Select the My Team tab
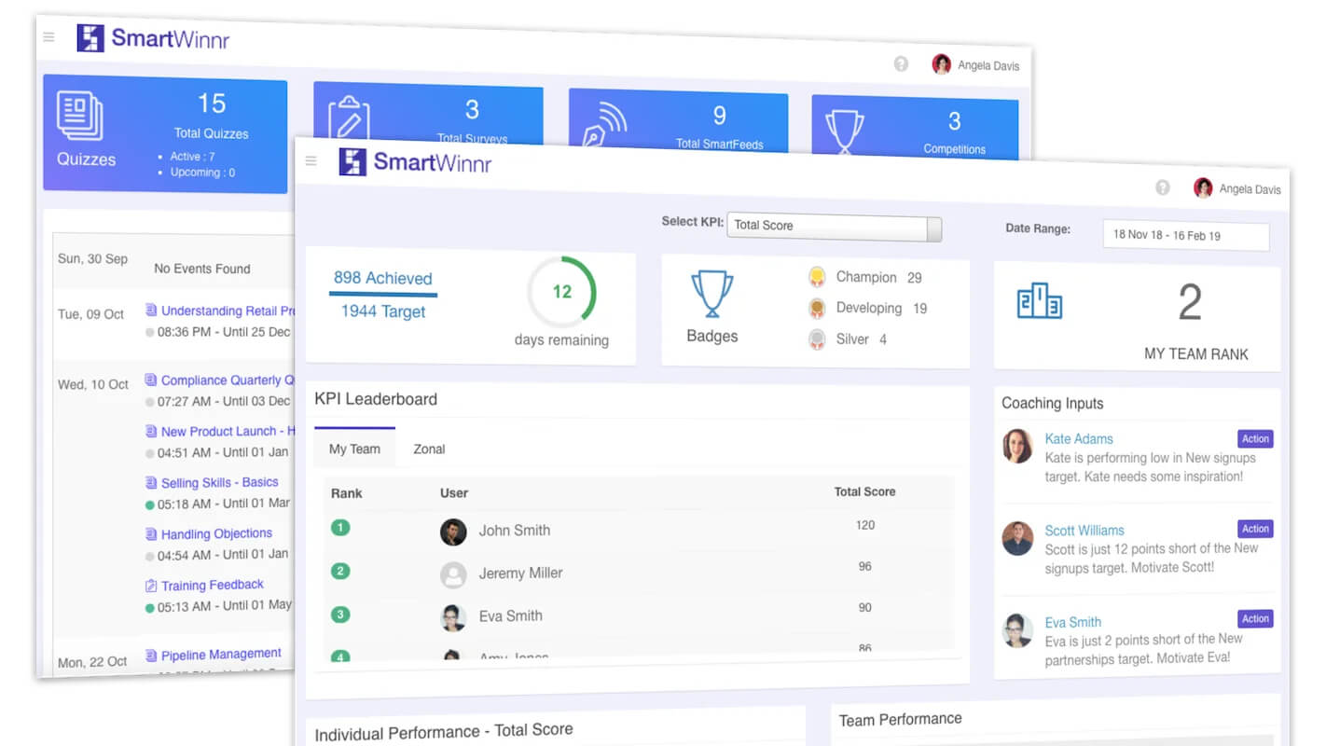This screenshot has width=1326, height=746. (354, 449)
